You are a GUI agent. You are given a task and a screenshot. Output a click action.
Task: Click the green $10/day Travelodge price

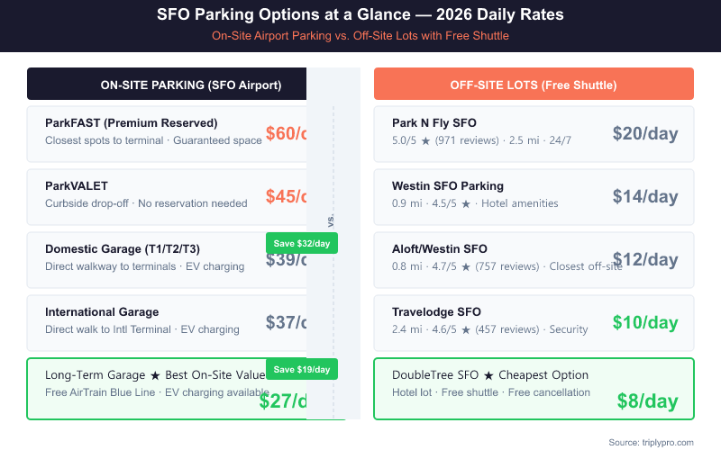645,322
